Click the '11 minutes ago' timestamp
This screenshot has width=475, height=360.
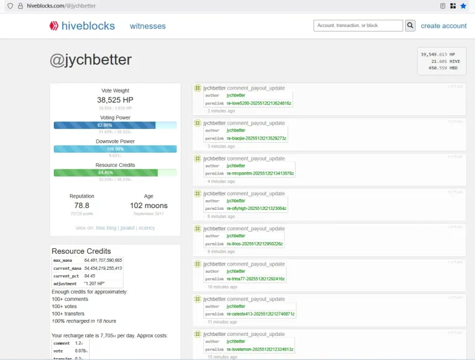[223, 322]
